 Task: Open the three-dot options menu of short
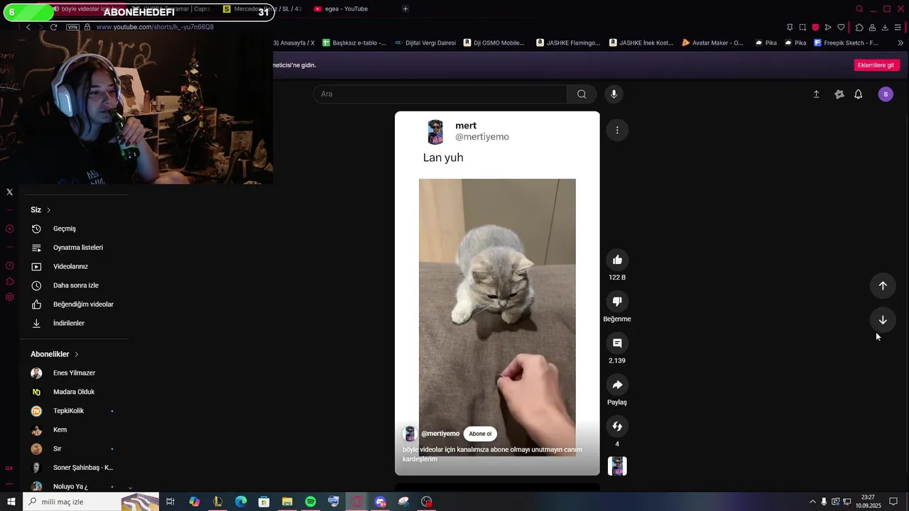(617, 130)
